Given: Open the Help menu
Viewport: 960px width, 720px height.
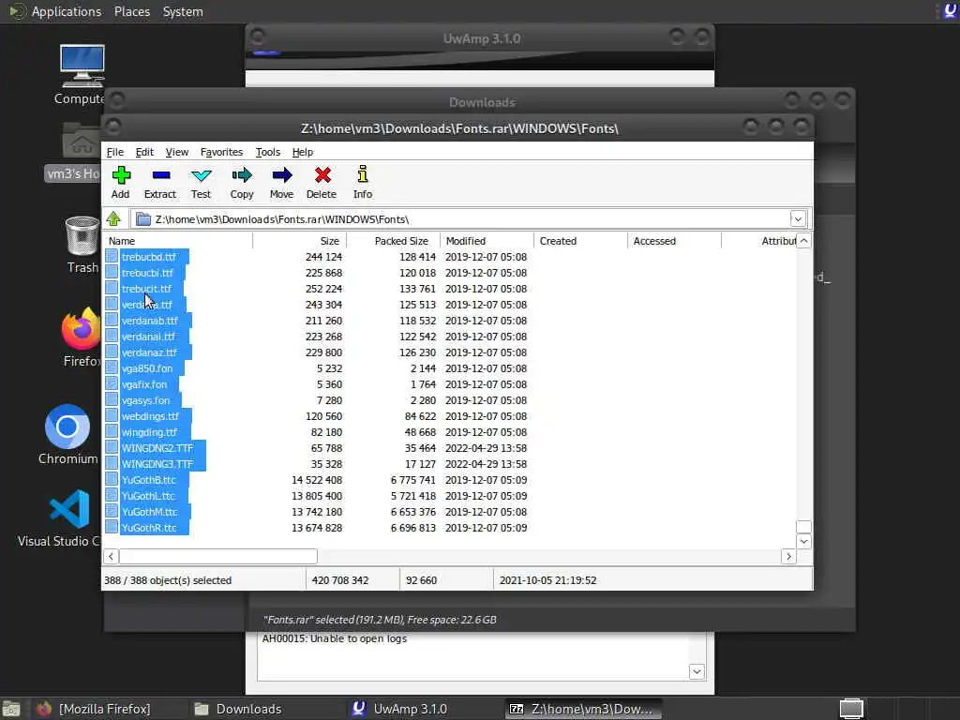Looking at the screenshot, I should point(303,152).
